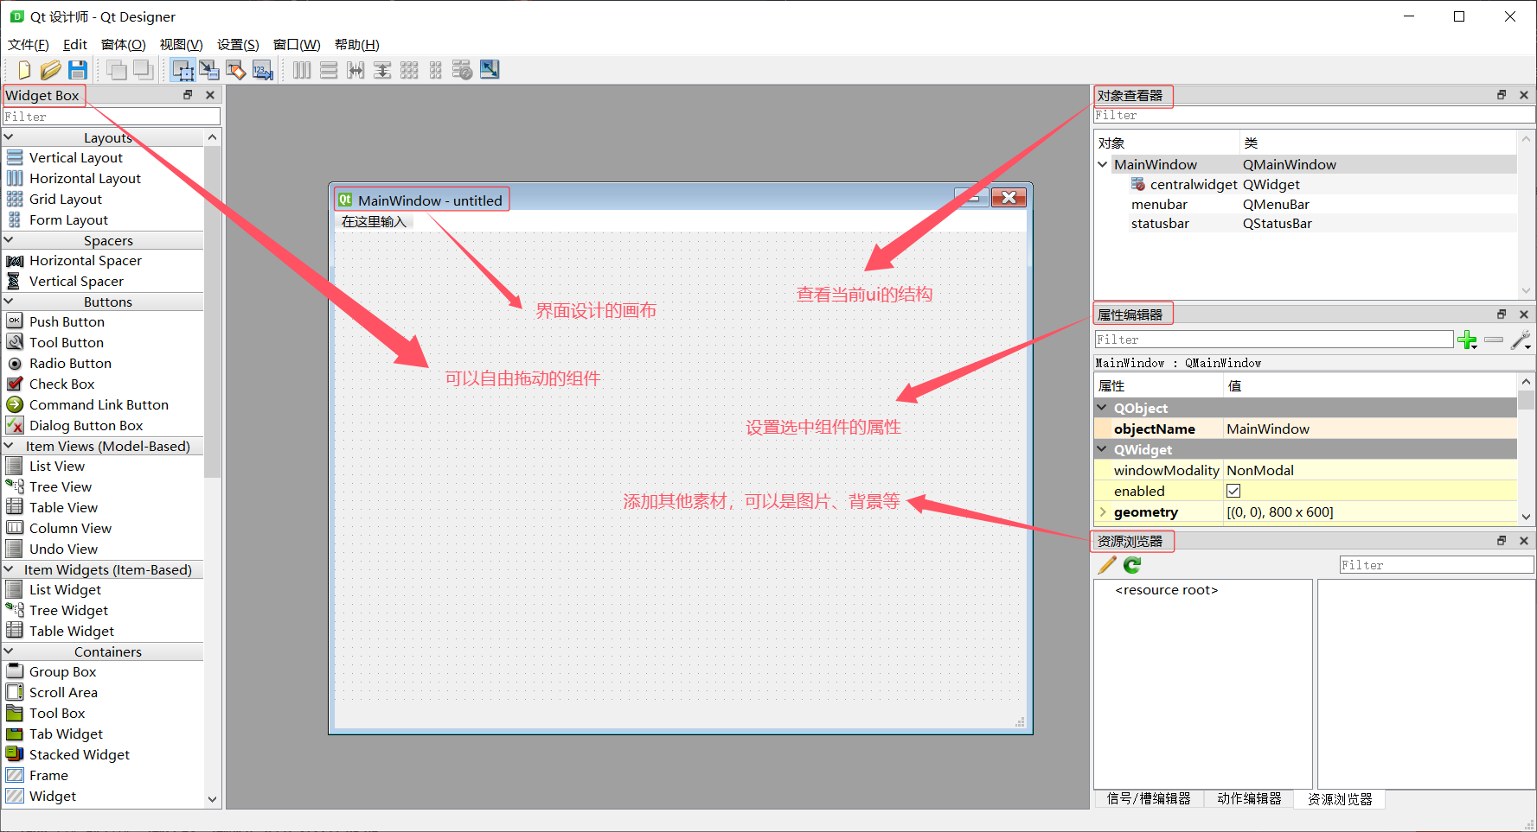Float the Widget Box panel
Viewport: 1537px width, 832px height.
point(188,95)
